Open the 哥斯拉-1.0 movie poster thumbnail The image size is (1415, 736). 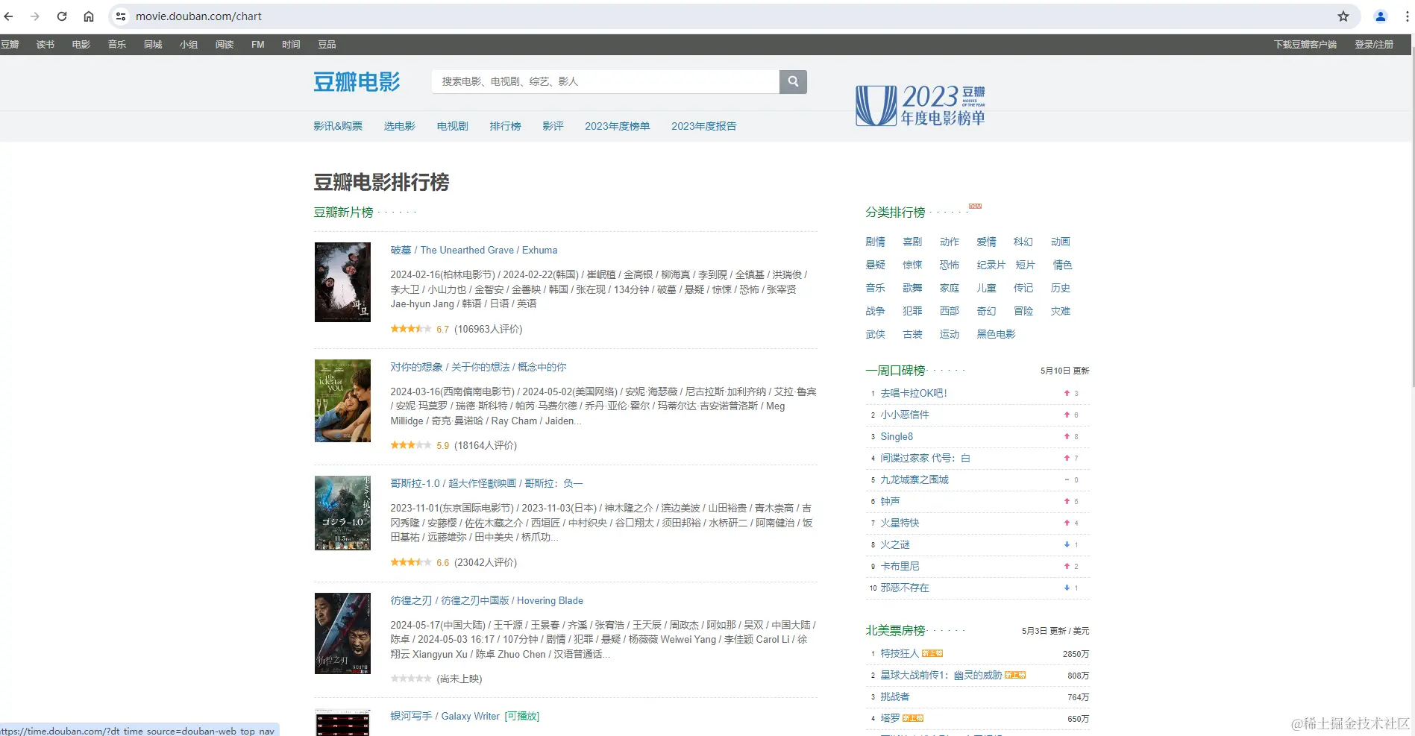tap(342, 513)
